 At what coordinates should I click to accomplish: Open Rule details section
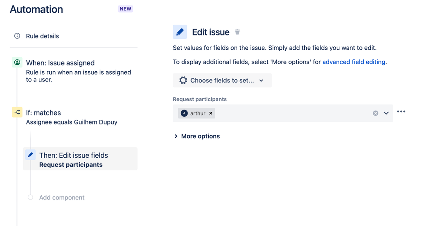pyautogui.click(x=43, y=36)
